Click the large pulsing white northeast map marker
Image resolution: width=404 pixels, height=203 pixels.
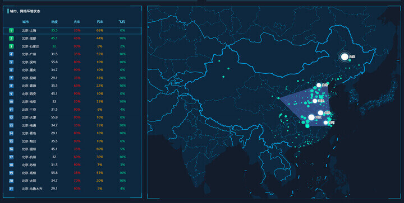point(345,56)
